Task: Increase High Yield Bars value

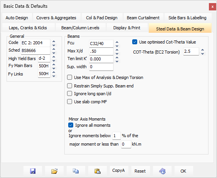Action: point(54,57)
